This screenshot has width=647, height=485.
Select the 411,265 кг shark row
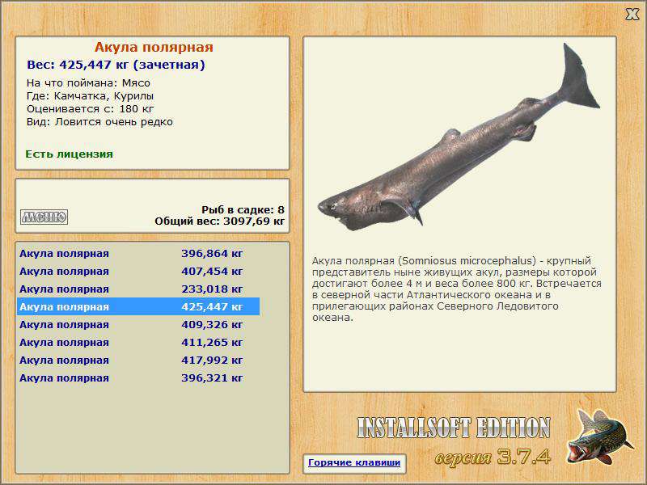click(x=138, y=342)
